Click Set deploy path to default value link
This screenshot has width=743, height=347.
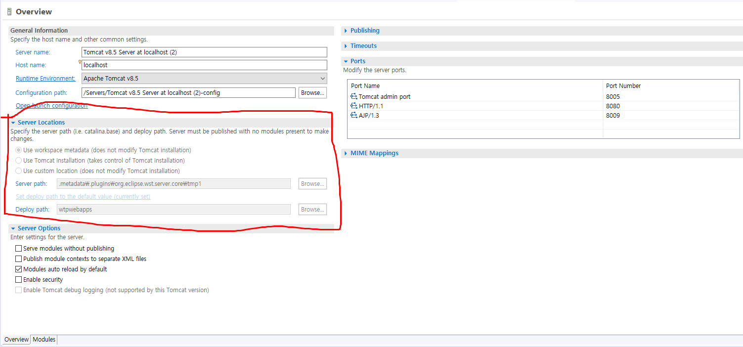(x=83, y=196)
